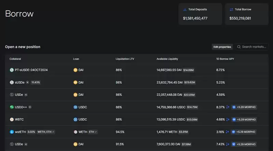
Task: Sort by the 1D Borrow APY column
Action: tap(225, 59)
